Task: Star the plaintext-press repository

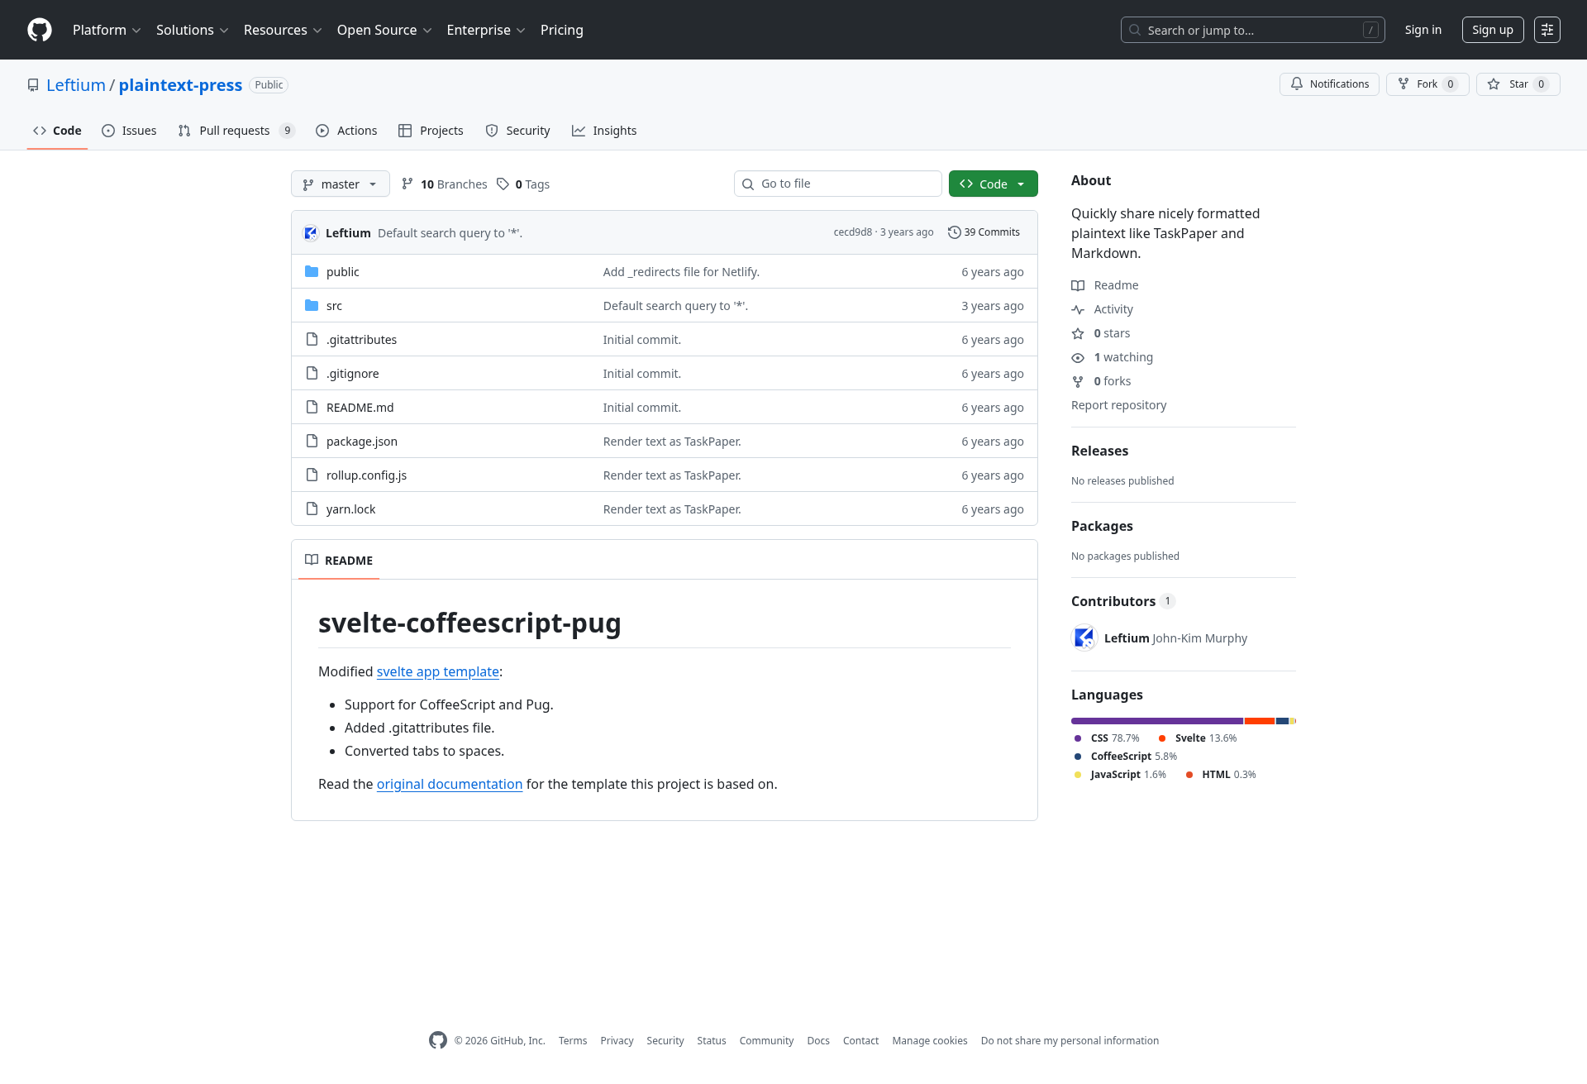Action: [x=1518, y=84]
